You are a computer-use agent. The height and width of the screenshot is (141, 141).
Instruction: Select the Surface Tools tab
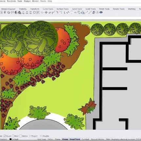[63, 9]
